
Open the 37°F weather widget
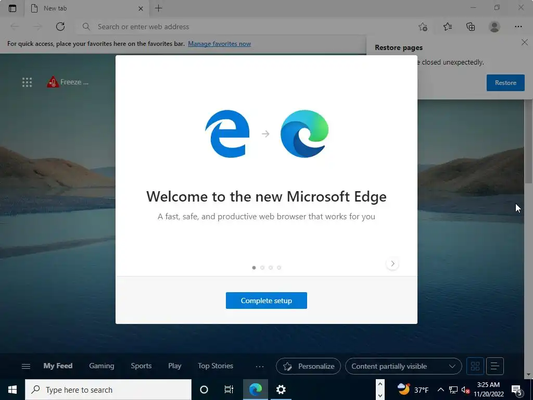[413, 390]
